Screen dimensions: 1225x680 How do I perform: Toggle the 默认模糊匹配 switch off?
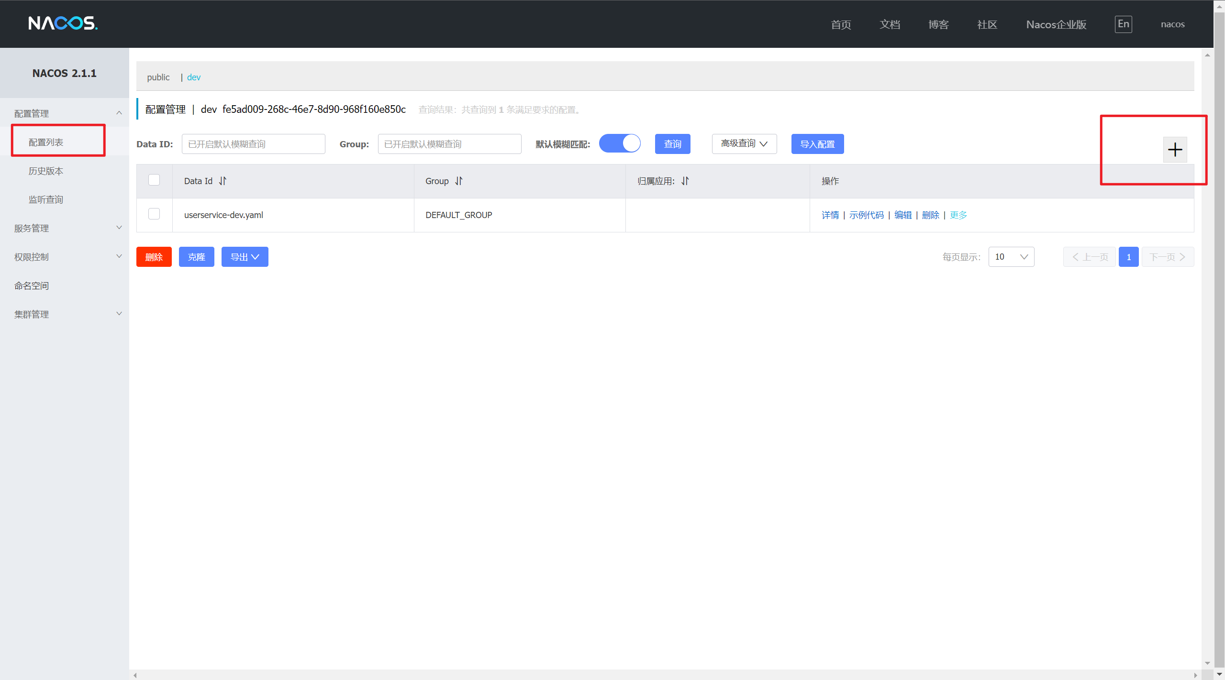pos(620,143)
